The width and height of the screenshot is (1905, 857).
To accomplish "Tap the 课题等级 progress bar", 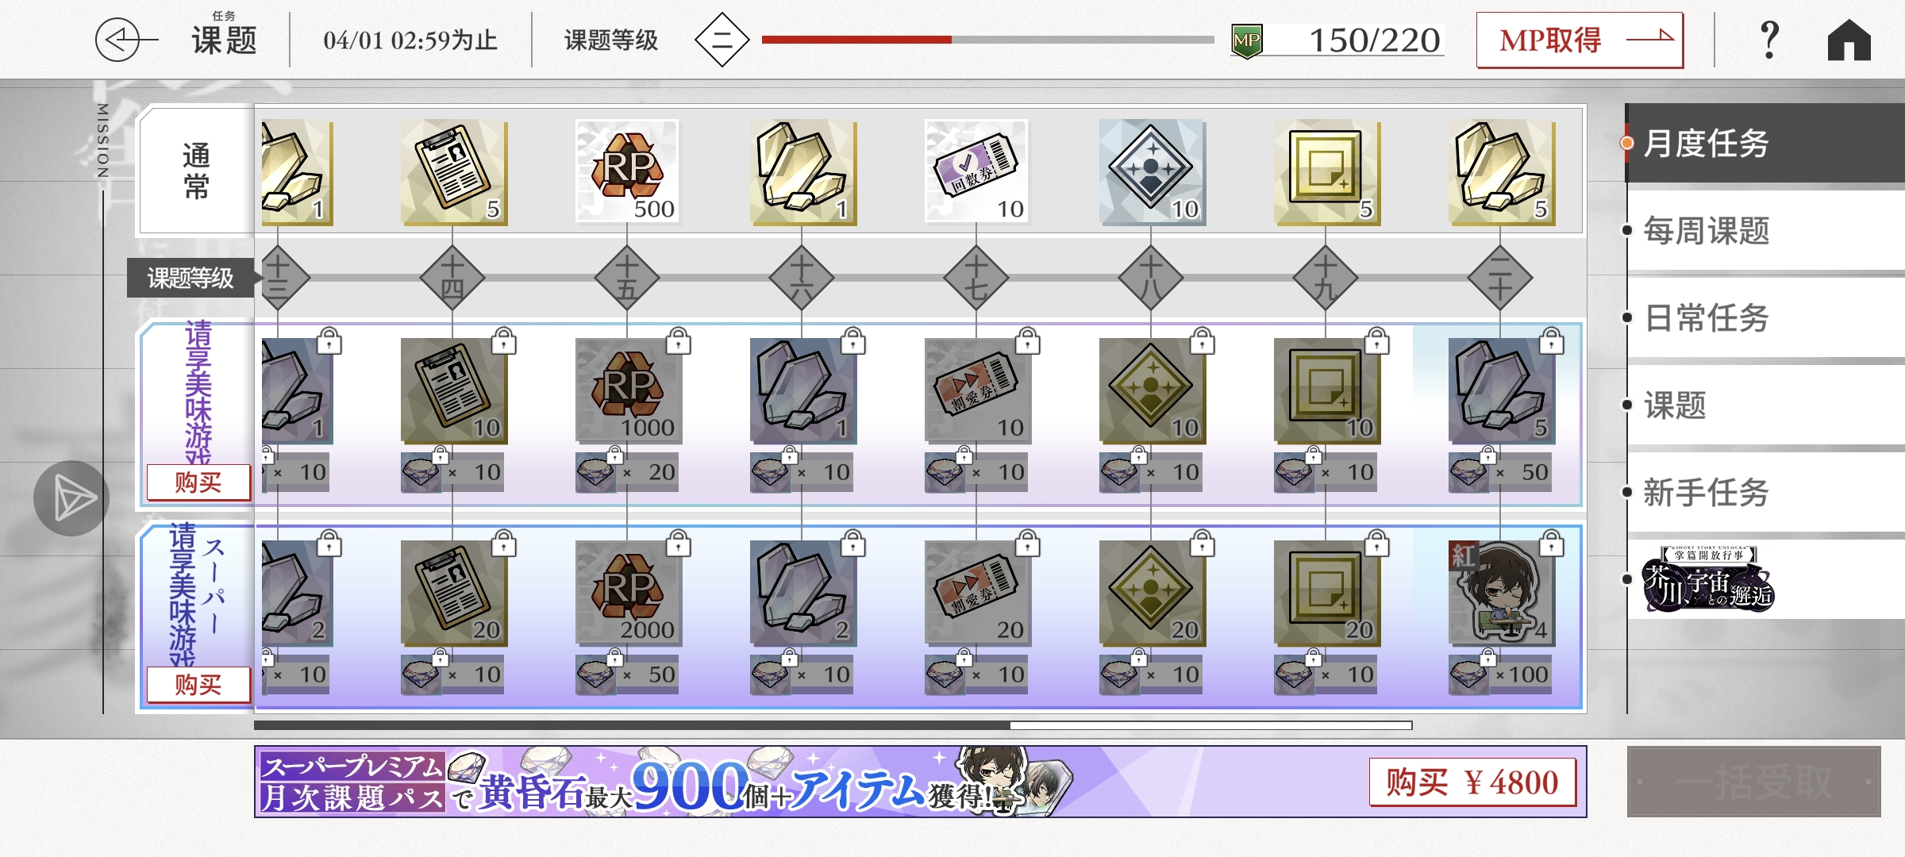I will coord(987,40).
